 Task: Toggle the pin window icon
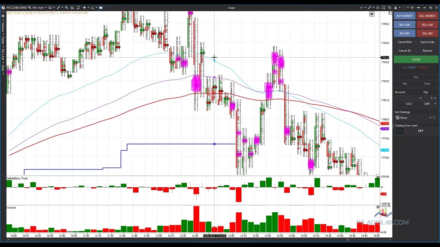(x=418, y=8)
